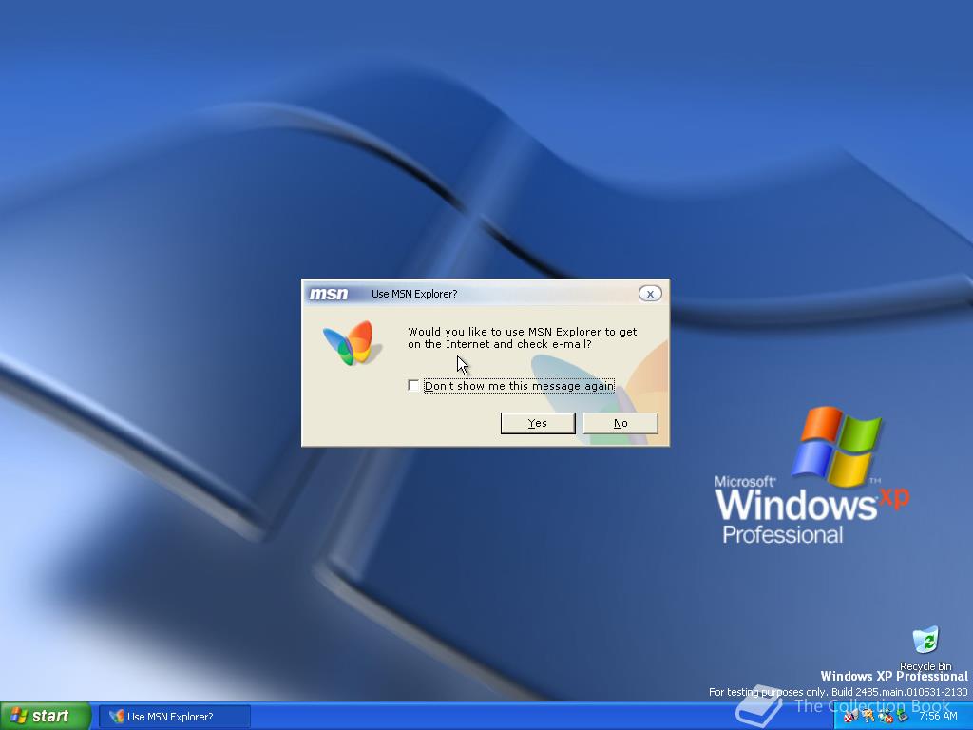973x730 pixels.
Task: Click Yes to use MSN Explorer
Action: (538, 423)
